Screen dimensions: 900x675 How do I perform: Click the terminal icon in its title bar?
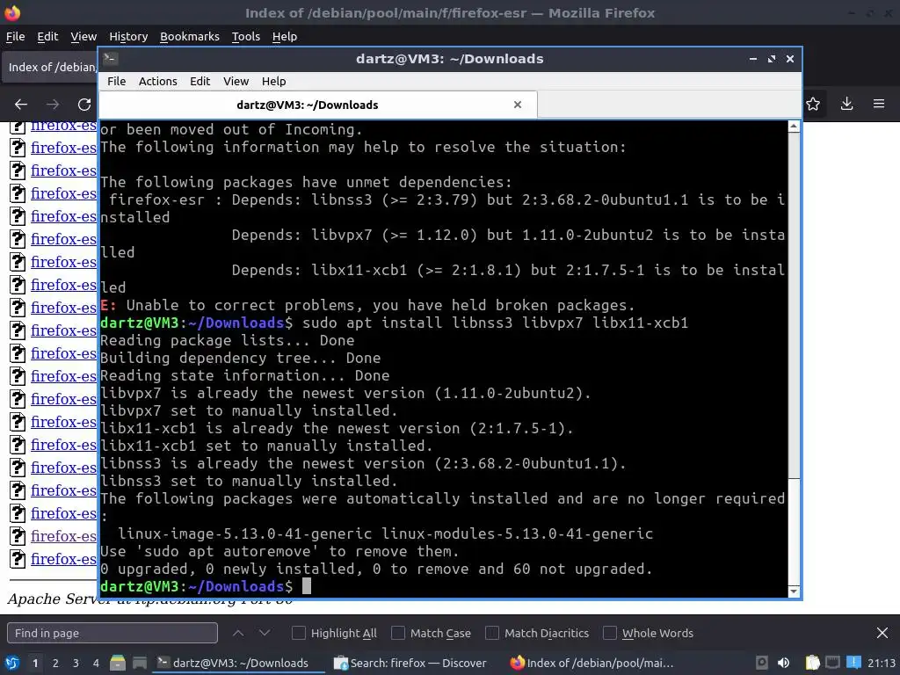(110, 59)
